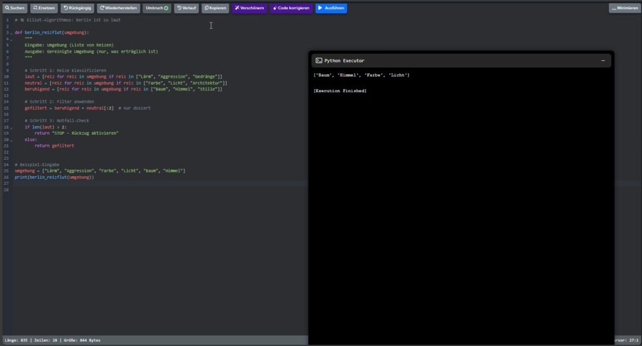Click line number 15 in the gutter
Image resolution: width=642 pixels, height=346 pixels.
(6, 108)
